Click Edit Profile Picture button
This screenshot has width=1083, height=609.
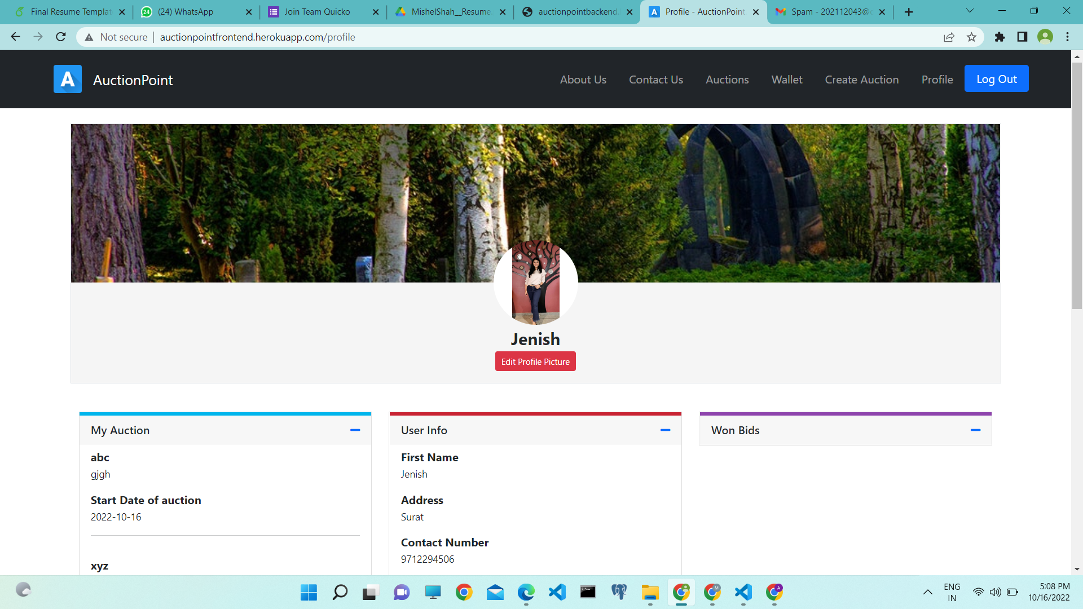(535, 361)
